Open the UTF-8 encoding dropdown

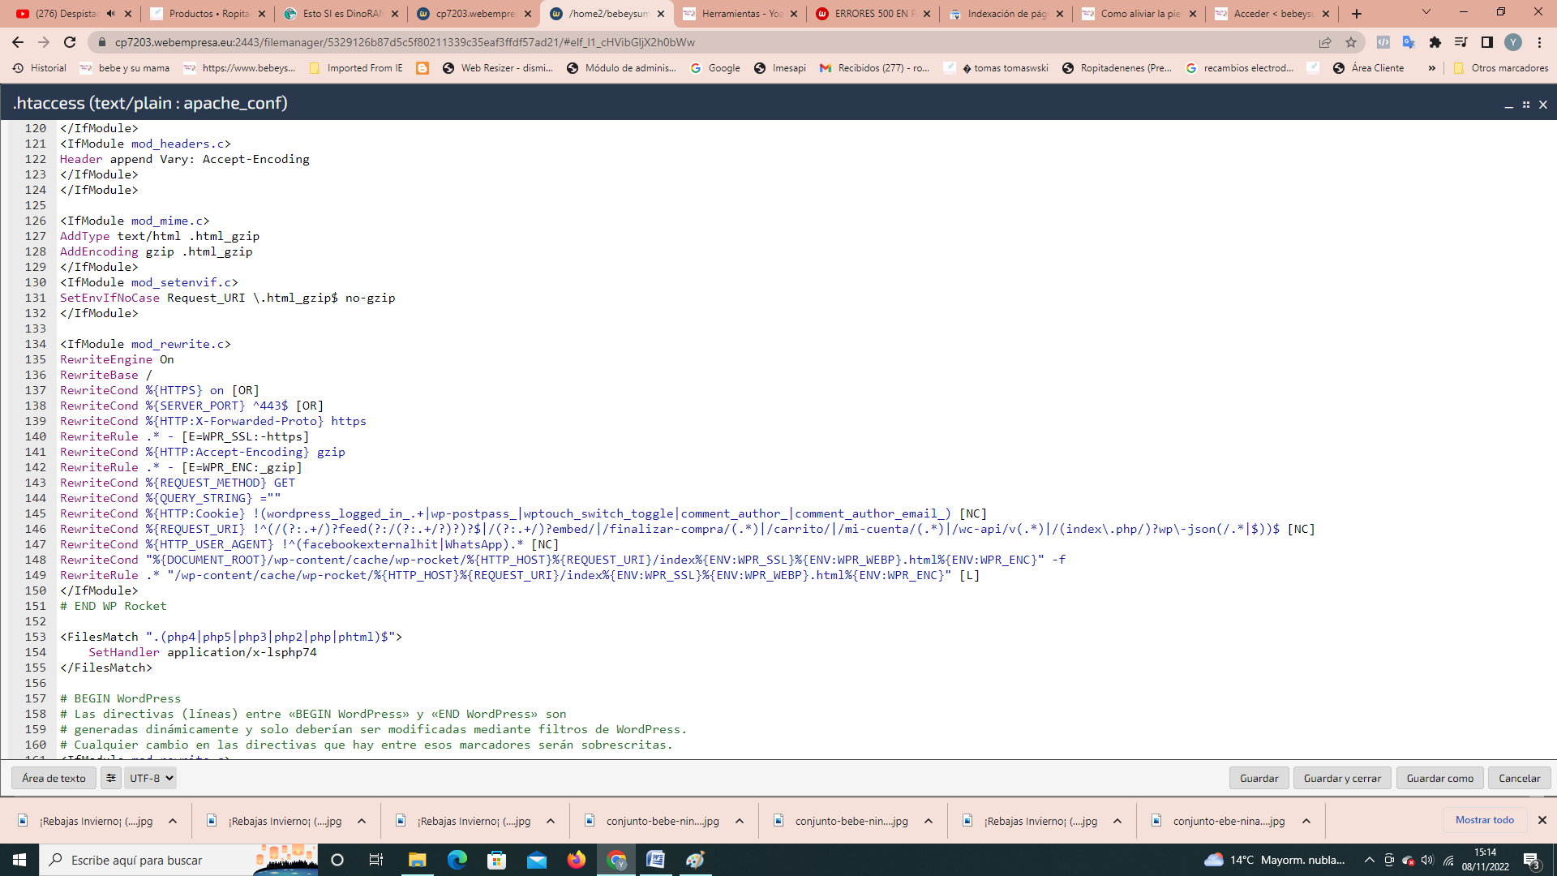151,778
